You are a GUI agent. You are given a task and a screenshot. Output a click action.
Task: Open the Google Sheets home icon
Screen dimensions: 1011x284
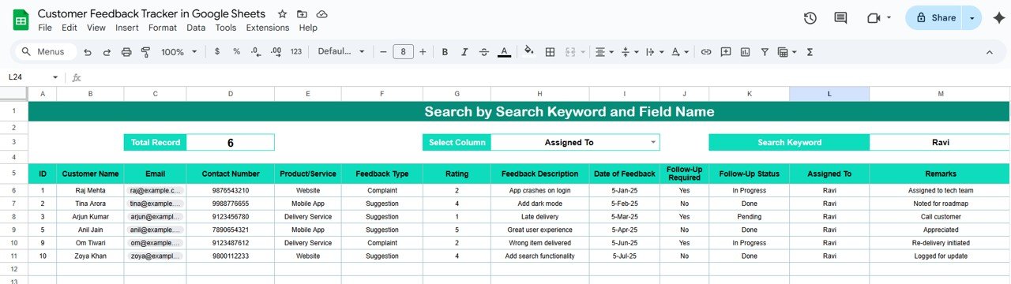pyautogui.click(x=21, y=20)
